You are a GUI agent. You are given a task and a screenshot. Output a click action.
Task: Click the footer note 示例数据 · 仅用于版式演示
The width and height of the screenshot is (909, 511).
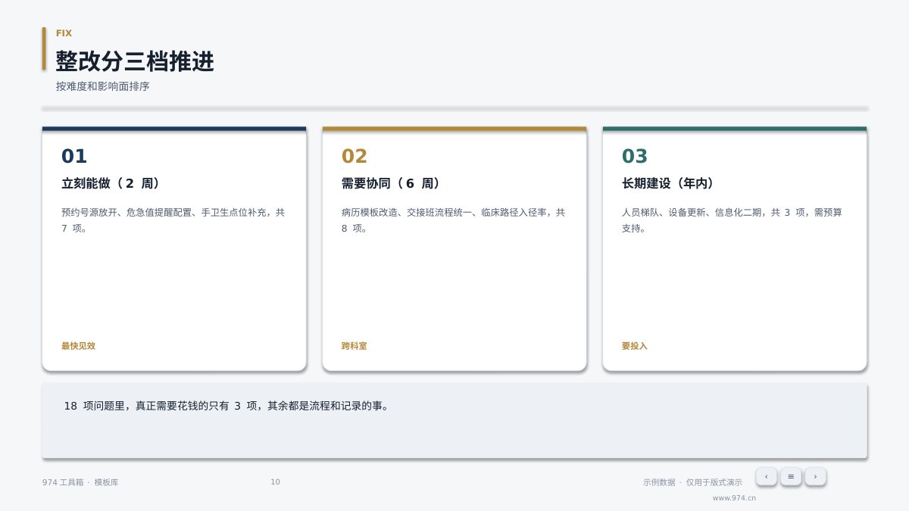(692, 482)
